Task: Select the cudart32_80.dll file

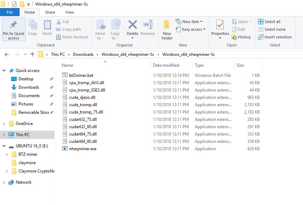Action: (x=83, y=127)
